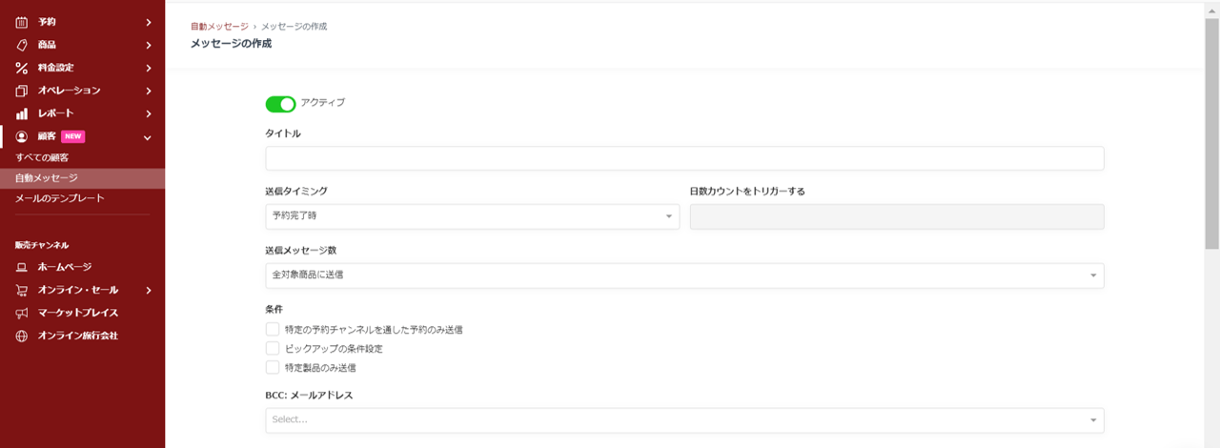The width and height of the screenshot is (1220, 448).
Task: Click the copy icon beside オペレーション
Action: point(22,91)
